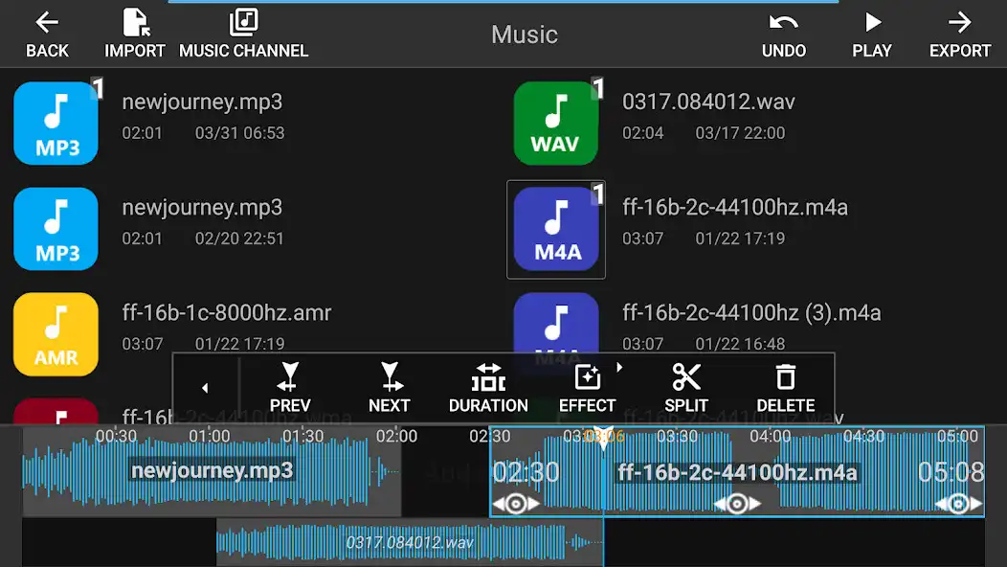Select the 0317.084012.wav clip on lower track

(x=410, y=542)
